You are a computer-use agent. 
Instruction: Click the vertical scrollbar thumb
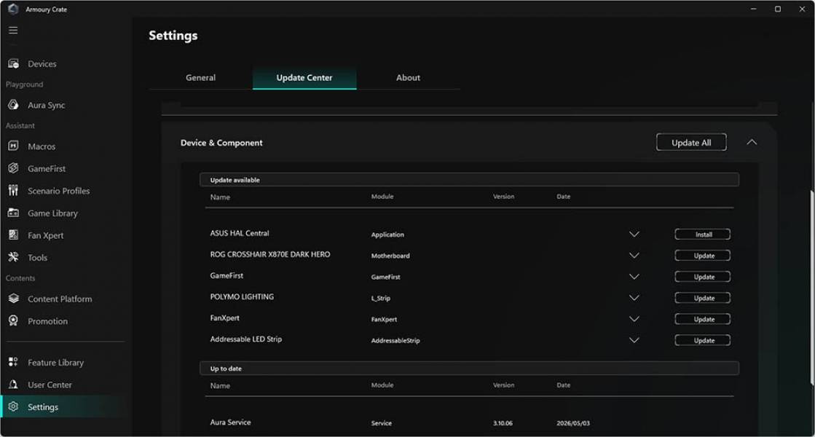(x=811, y=288)
